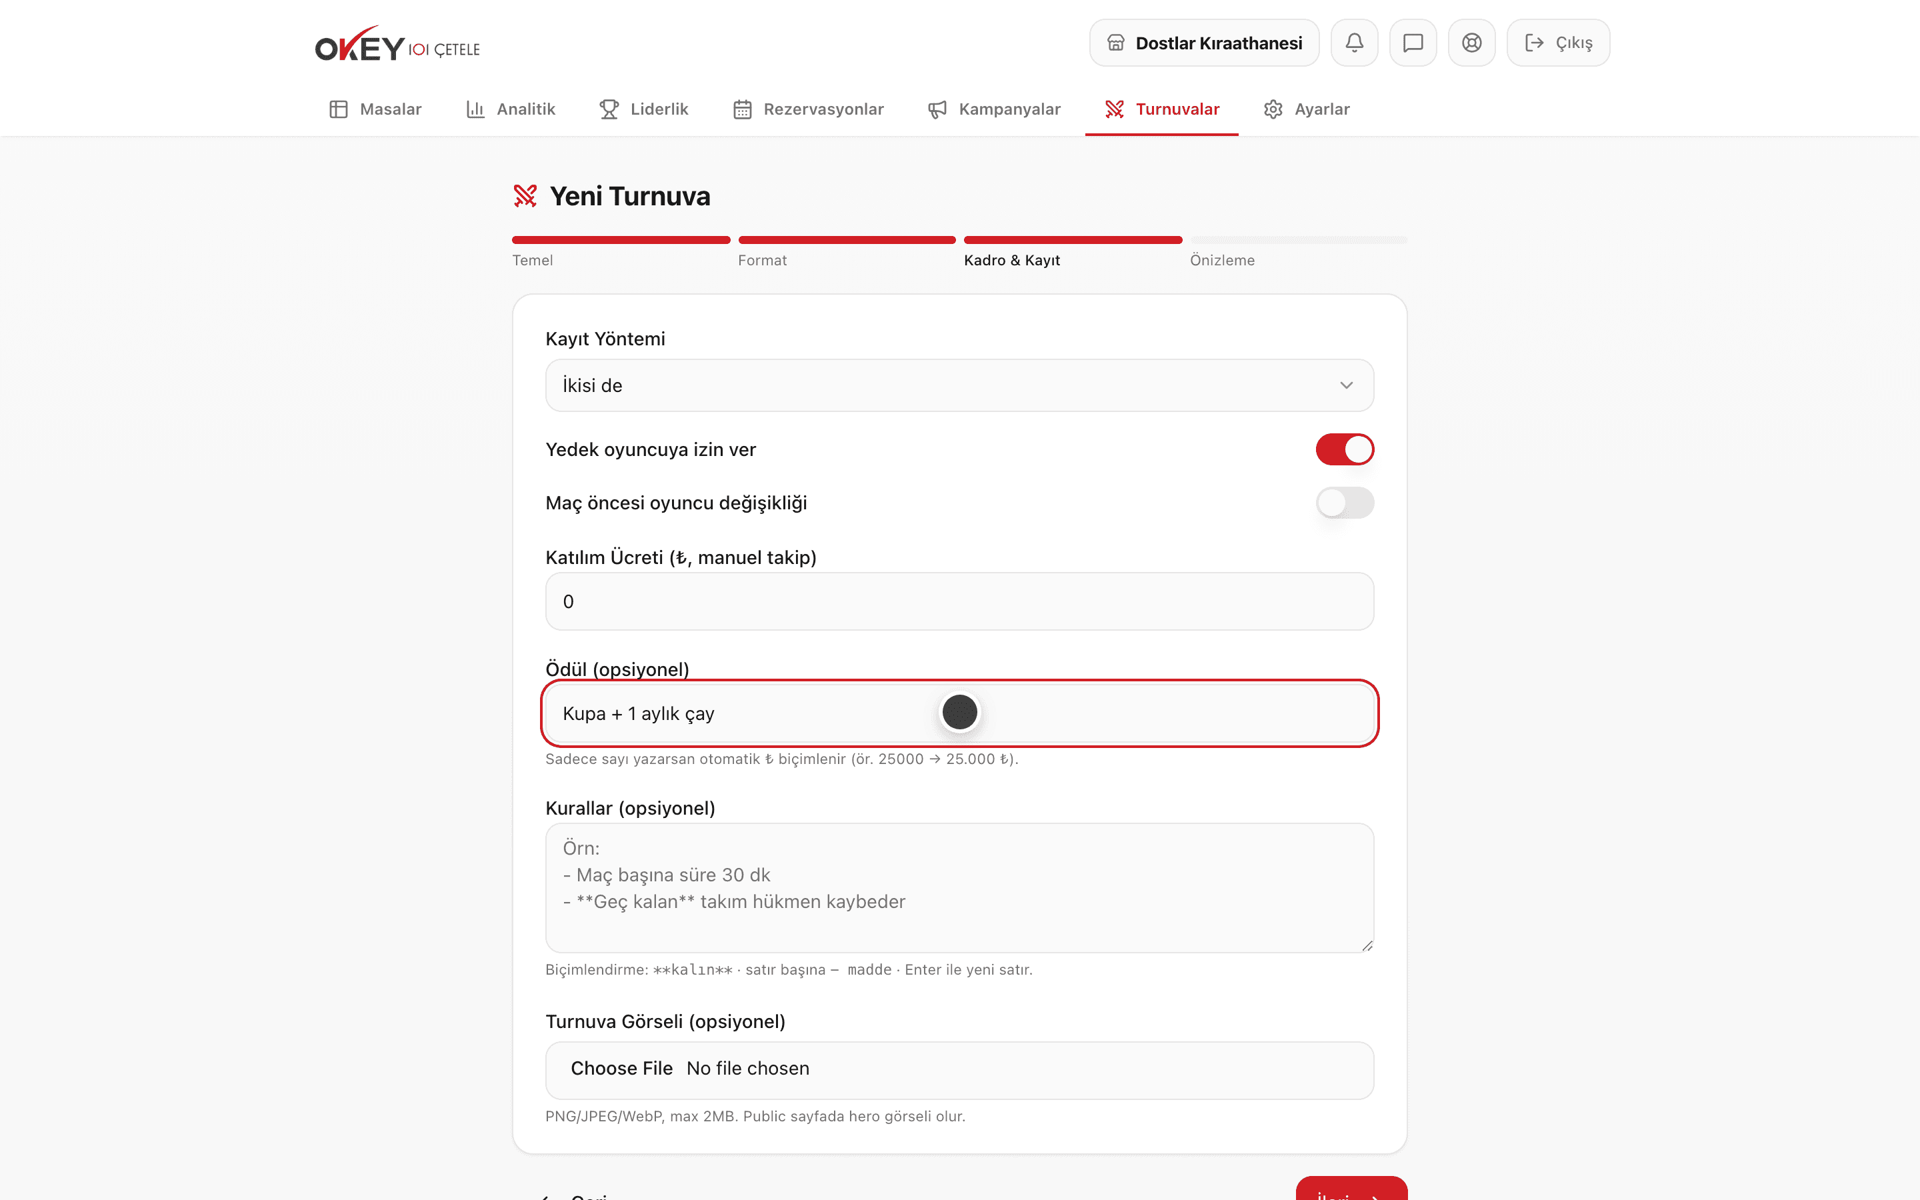Click the Yeni Turnuva heading
Image resolution: width=1920 pixels, height=1200 pixels.
coord(630,196)
